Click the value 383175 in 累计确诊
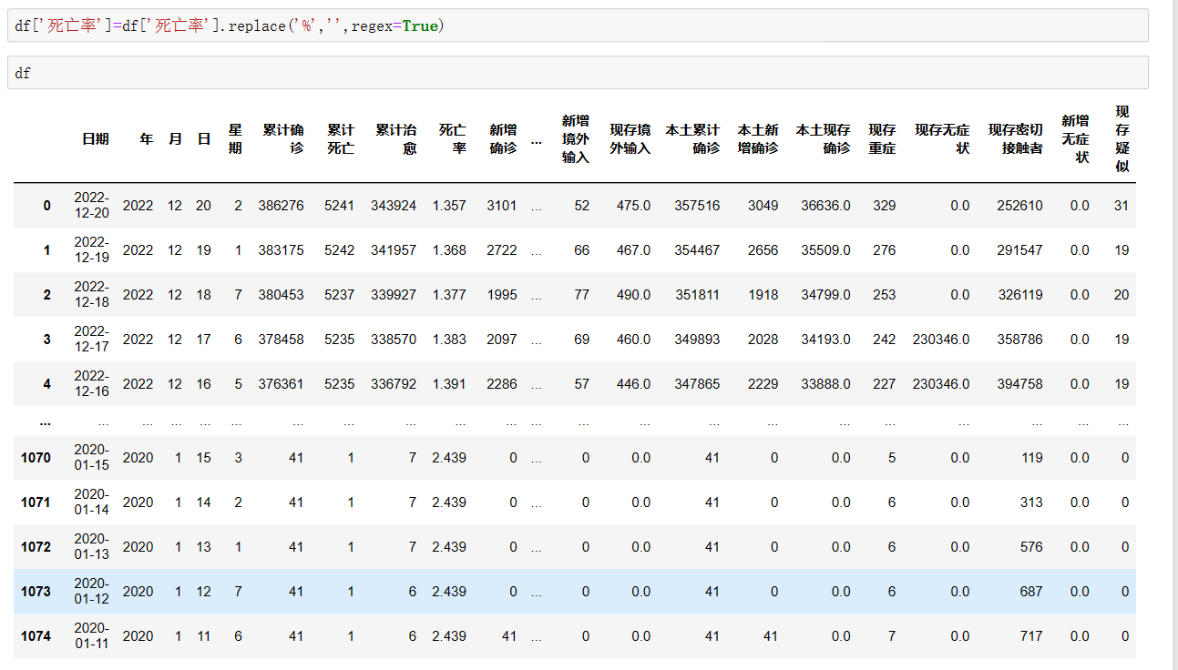The width and height of the screenshot is (1178, 670). pos(282,250)
